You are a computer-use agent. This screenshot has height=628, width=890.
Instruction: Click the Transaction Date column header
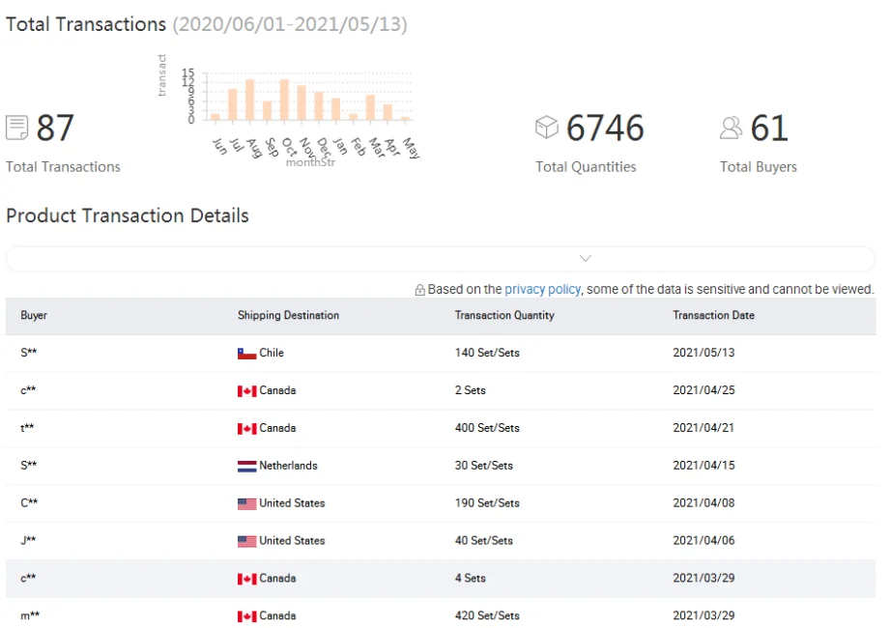pos(713,316)
